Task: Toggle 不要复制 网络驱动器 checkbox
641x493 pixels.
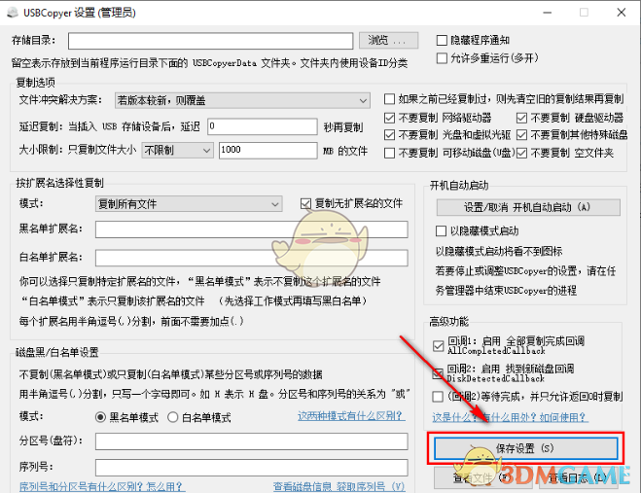Action: pos(390,118)
